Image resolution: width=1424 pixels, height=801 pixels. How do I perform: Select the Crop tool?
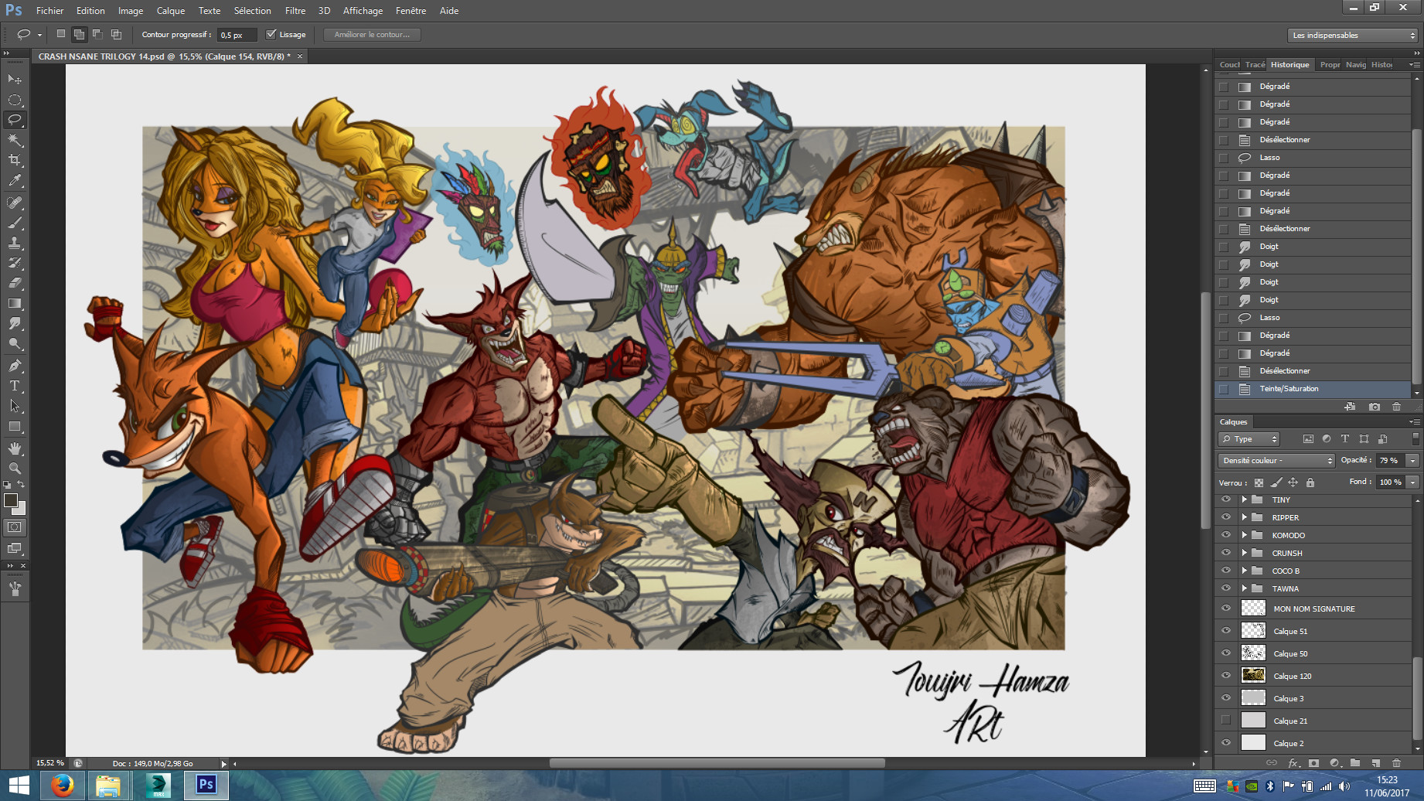[x=15, y=160]
